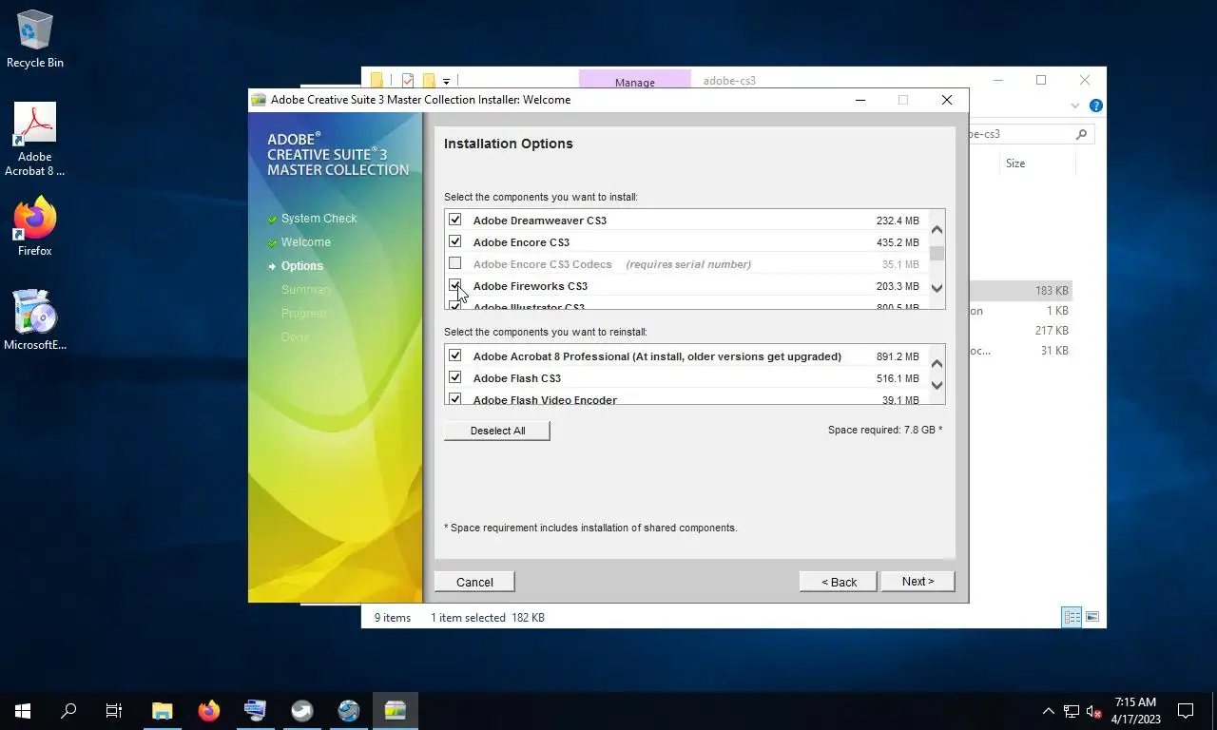
Task: Uncheck Adobe Fireworks CS3 component
Action: 454,285
